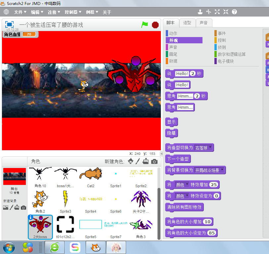This screenshot has width=269, height=254.
Task: Select the 角色10 sprite
Action: [x=40, y=178]
